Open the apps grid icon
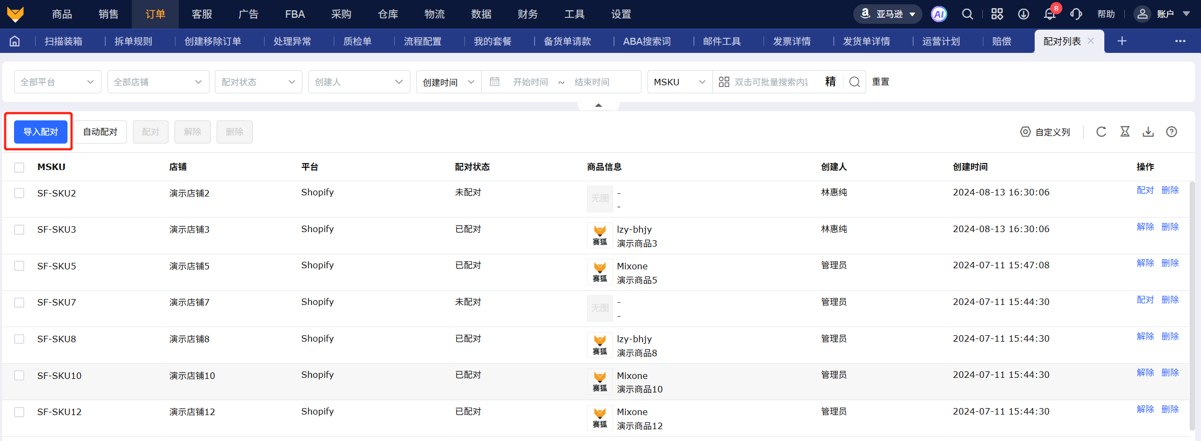1201x441 pixels. coord(997,14)
